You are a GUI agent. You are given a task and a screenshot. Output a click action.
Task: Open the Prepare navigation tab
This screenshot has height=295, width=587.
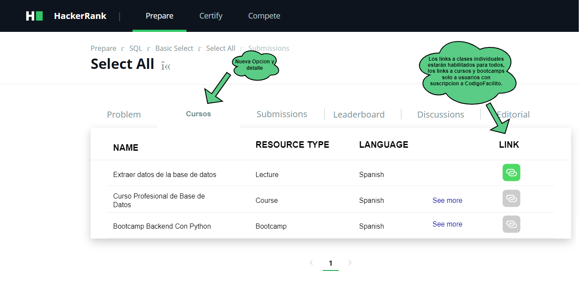click(x=160, y=16)
